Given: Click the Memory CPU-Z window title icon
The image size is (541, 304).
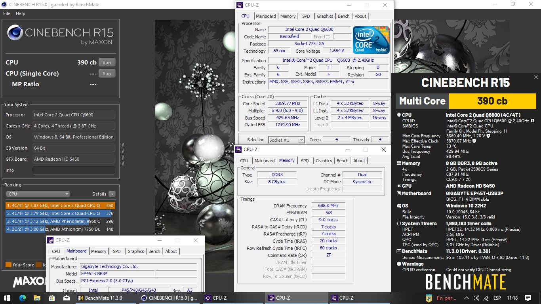Looking at the screenshot, I should tap(238, 150).
